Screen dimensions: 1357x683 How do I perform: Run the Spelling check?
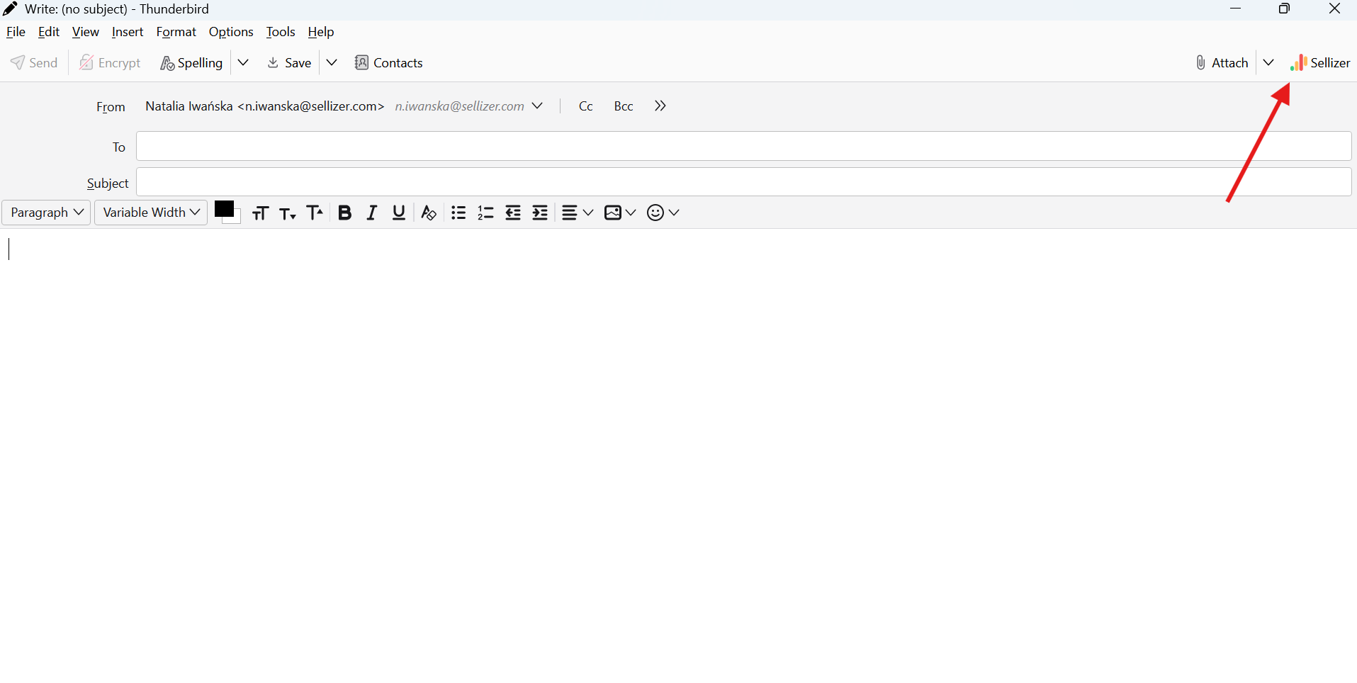click(x=191, y=62)
